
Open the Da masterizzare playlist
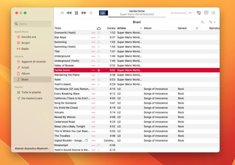tap(32, 98)
